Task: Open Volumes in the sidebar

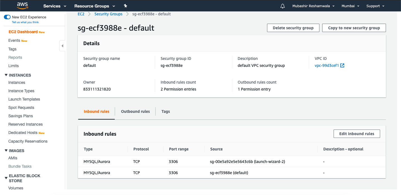Action: pos(16,188)
